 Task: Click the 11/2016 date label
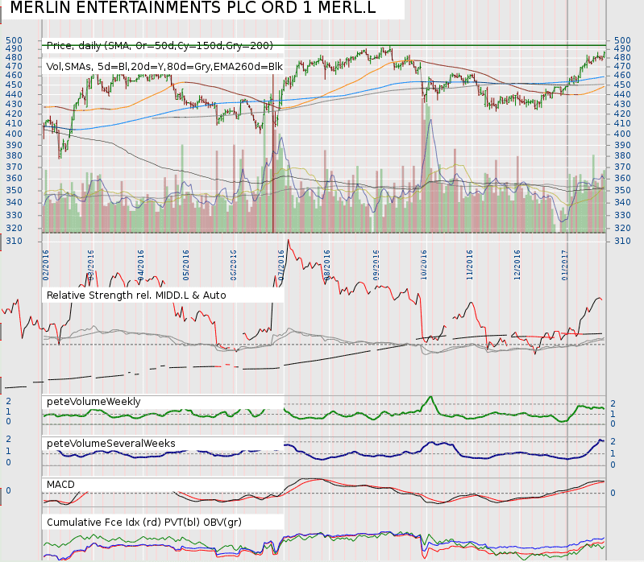point(469,265)
